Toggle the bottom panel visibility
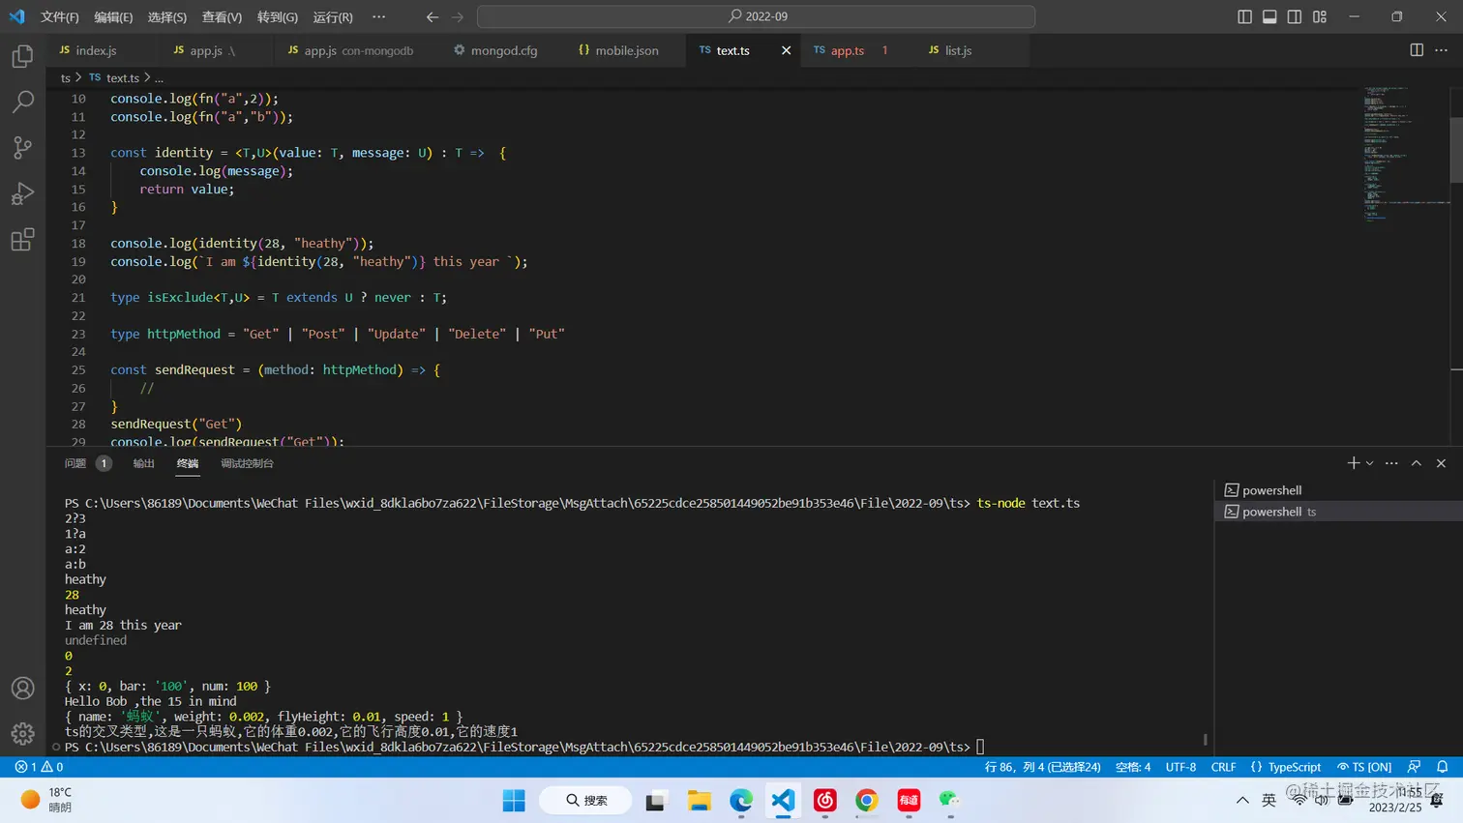This screenshot has height=823, width=1463. (x=1269, y=16)
